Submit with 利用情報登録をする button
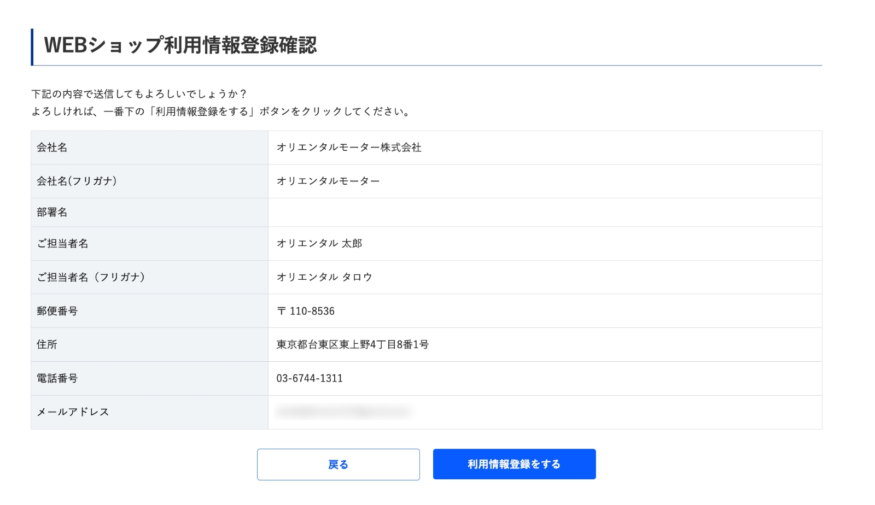Image resolution: width=875 pixels, height=505 pixels. pyautogui.click(x=514, y=464)
